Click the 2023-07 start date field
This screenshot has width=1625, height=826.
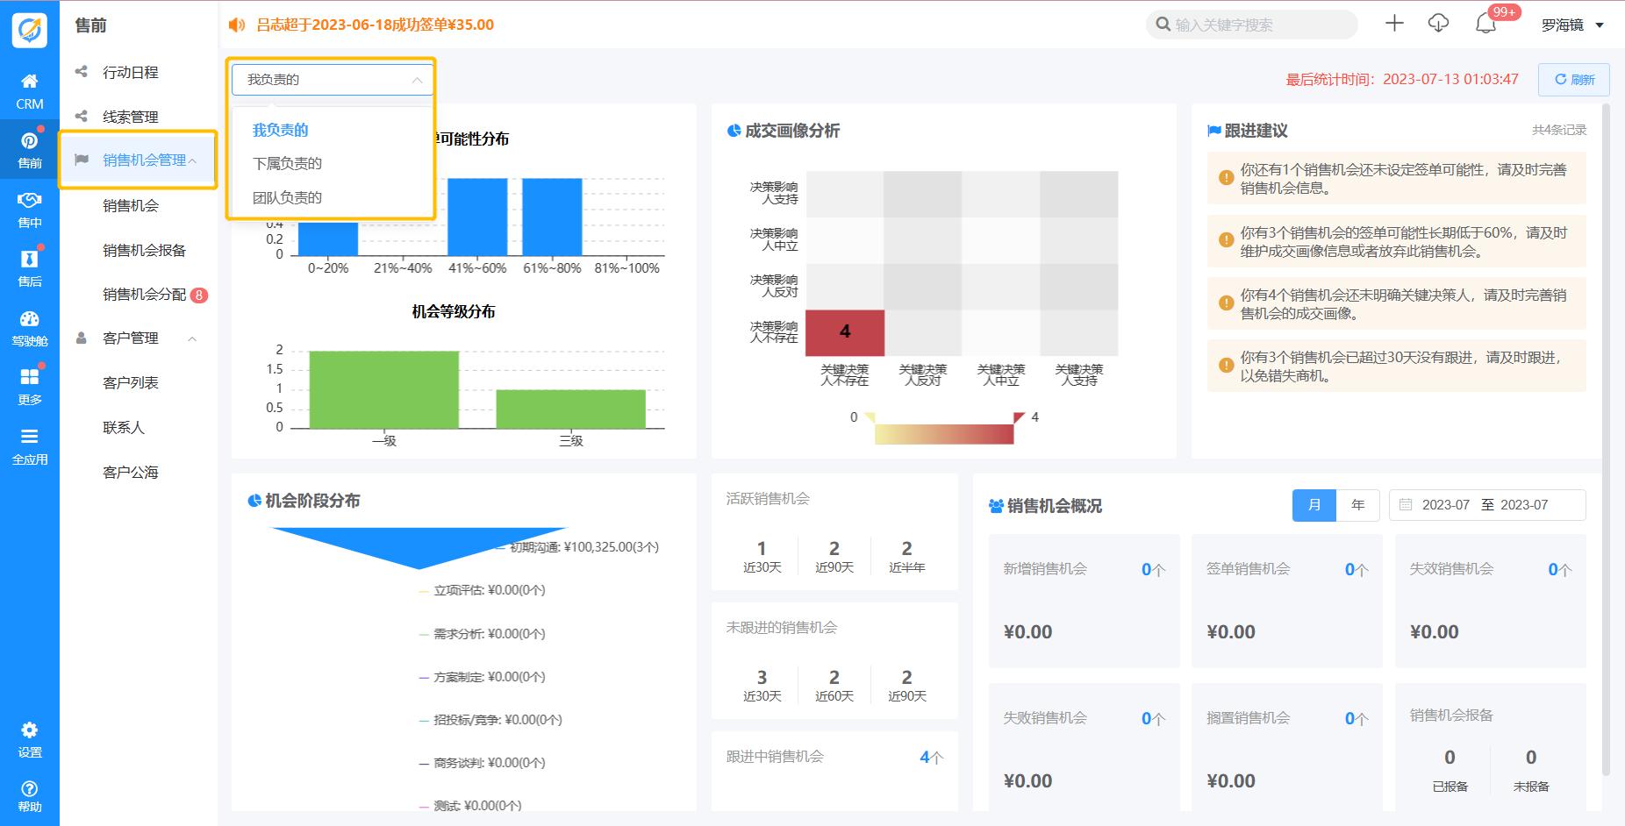[1445, 505]
